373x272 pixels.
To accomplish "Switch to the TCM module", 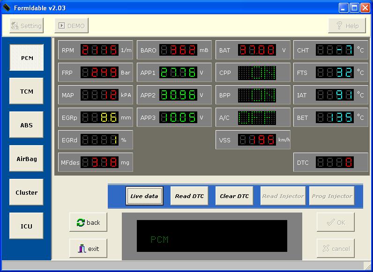I will pos(27,91).
